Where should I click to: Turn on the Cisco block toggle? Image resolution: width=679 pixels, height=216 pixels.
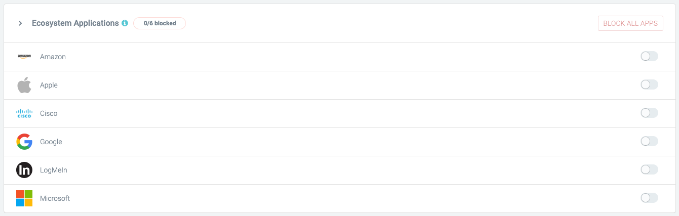pos(649,113)
